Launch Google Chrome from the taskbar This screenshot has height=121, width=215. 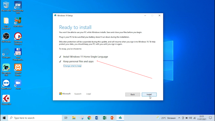click(89, 118)
